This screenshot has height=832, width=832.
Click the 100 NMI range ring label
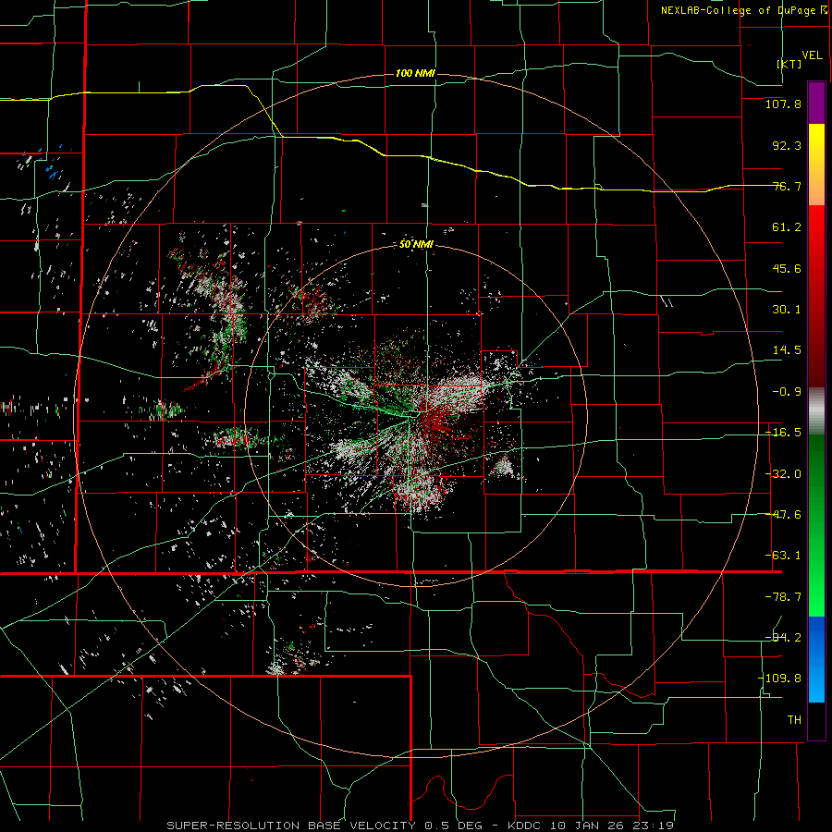pyautogui.click(x=415, y=73)
